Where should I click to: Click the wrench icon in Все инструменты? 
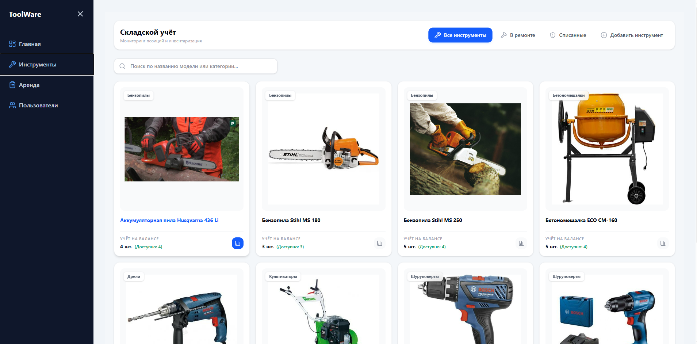[437, 35]
